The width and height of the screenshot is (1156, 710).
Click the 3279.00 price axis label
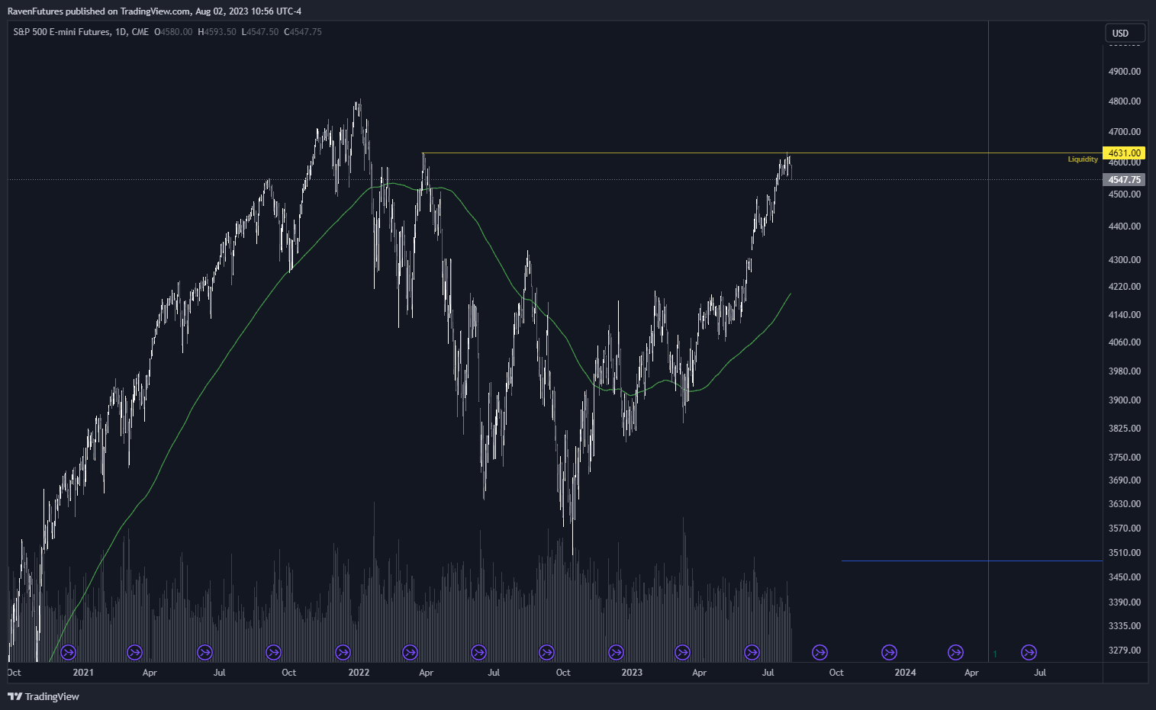click(1124, 651)
